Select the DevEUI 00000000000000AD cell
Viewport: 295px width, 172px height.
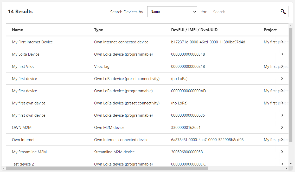tap(189, 91)
